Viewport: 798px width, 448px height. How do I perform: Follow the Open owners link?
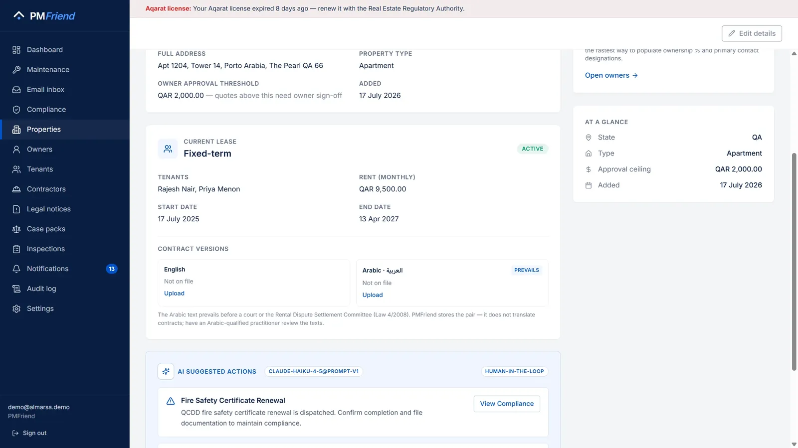[611, 75]
